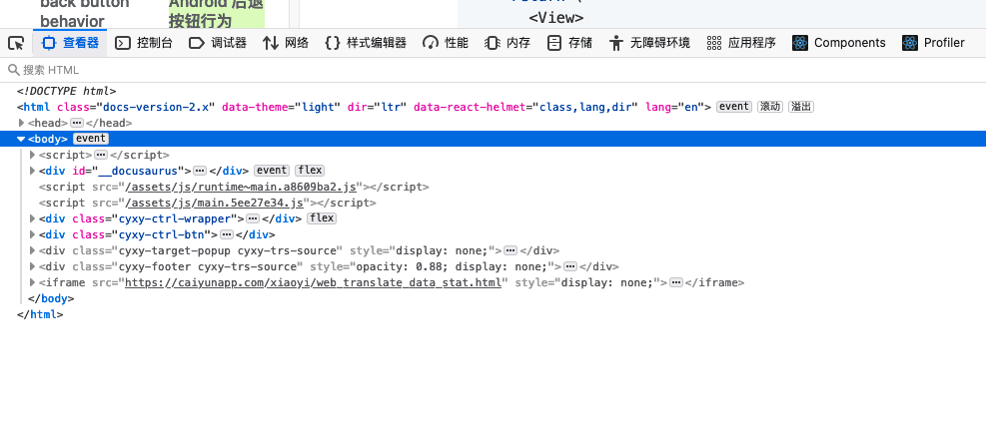Toggle the 溢出 overflow badge on html
This screenshot has height=424, width=986.
[x=801, y=107]
